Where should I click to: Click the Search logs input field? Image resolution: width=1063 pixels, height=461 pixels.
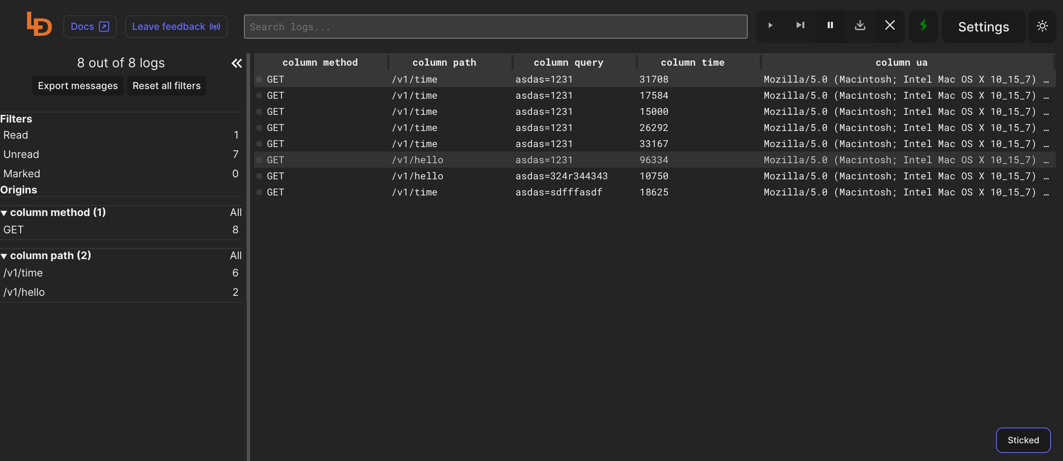click(495, 27)
